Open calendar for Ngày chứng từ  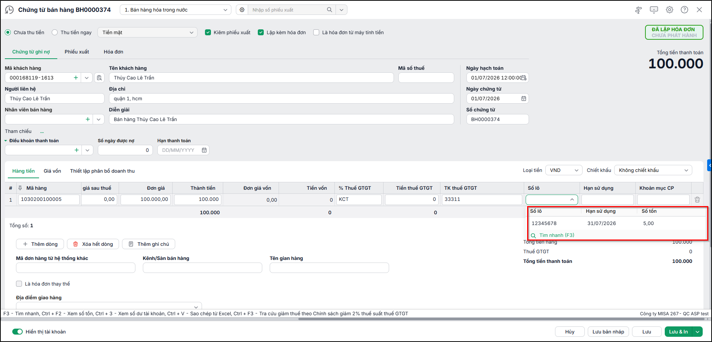click(x=523, y=98)
